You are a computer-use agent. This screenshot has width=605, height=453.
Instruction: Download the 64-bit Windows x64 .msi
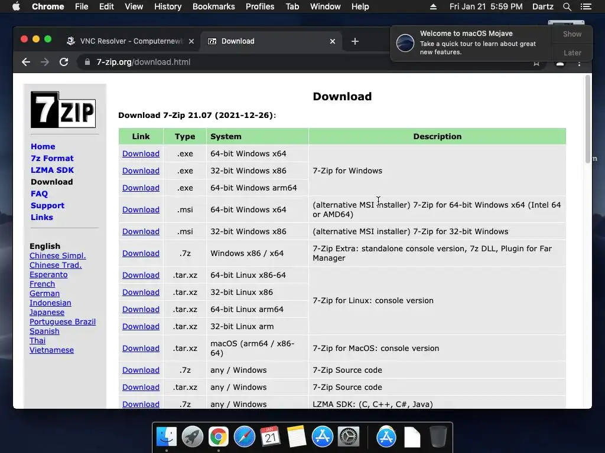pos(141,209)
